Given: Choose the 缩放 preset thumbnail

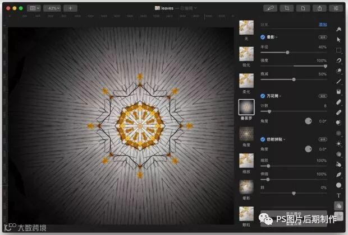Looking at the screenshot, I should (x=246, y=161).
